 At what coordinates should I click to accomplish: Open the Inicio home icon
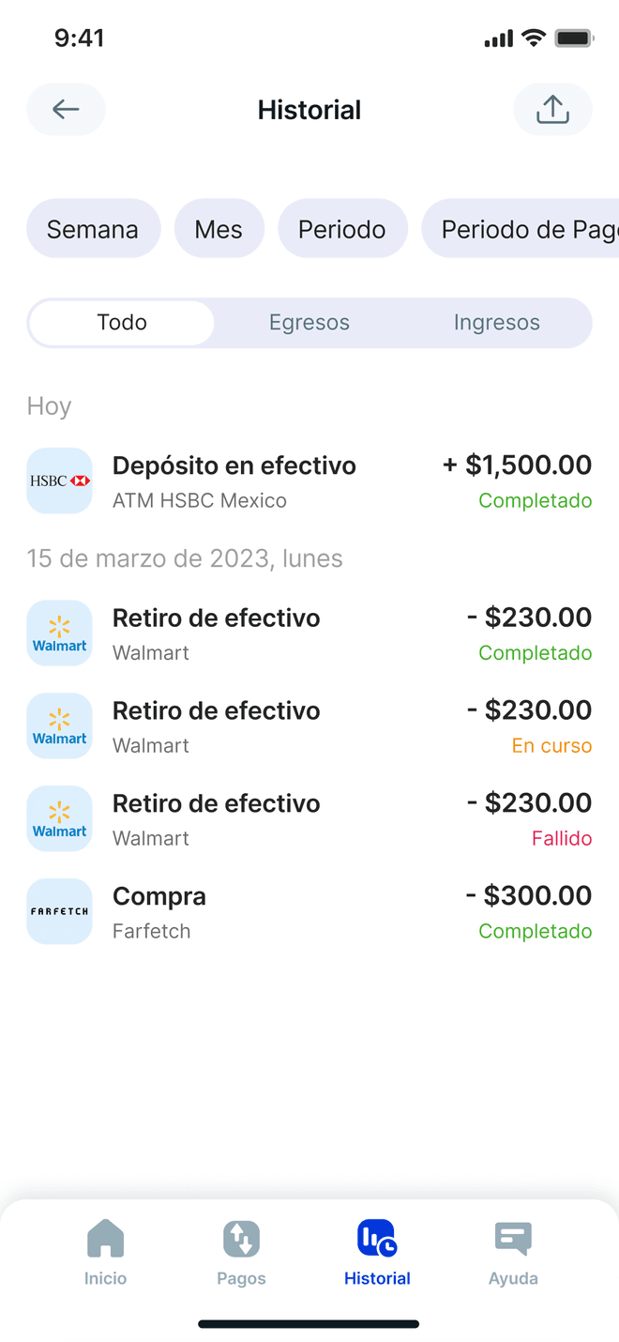point(105,1239)
